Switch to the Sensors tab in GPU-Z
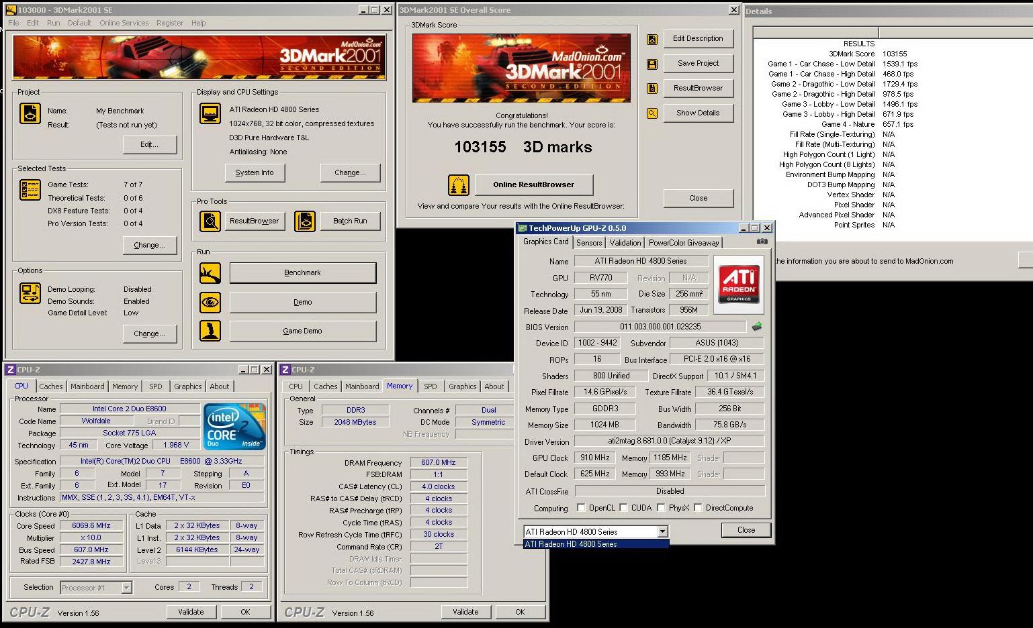 click(x=589, y=243)
